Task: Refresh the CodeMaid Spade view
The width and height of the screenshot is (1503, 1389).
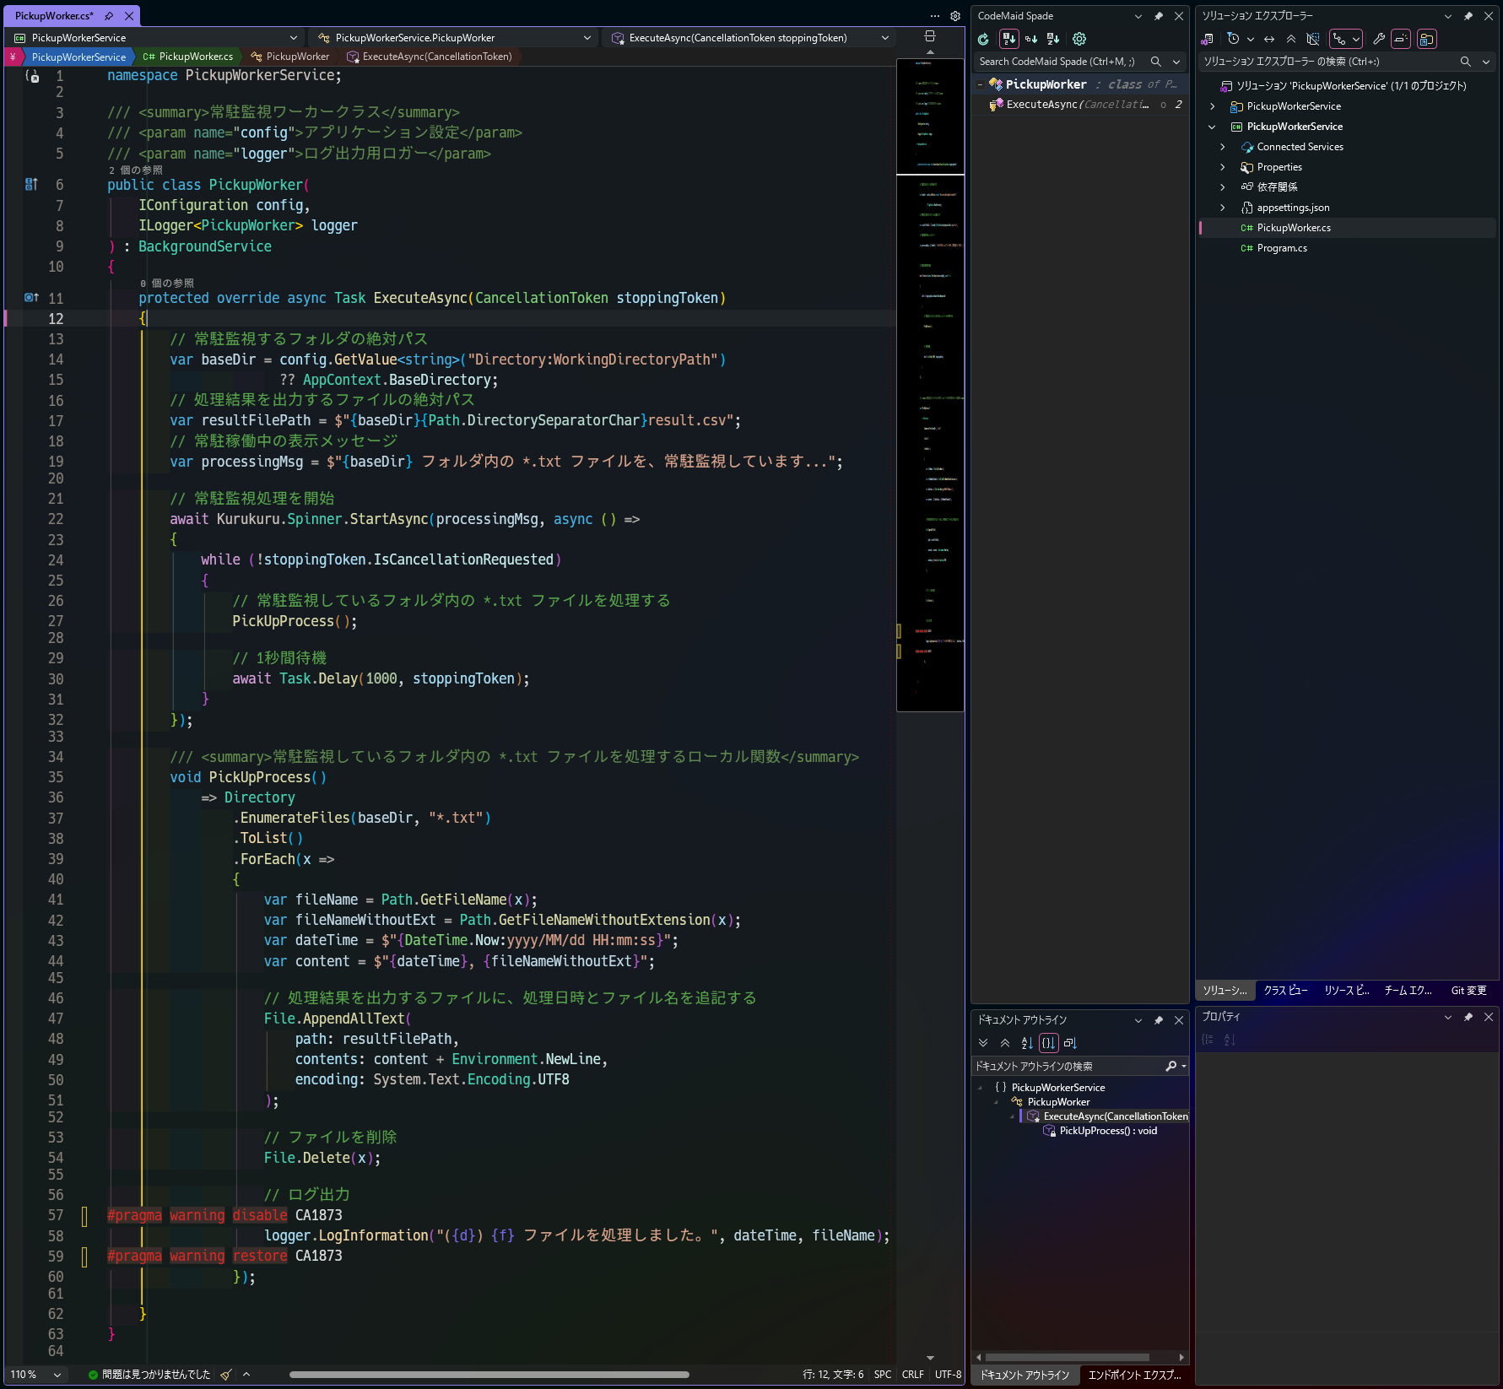Action: click(x=983, y=39)
